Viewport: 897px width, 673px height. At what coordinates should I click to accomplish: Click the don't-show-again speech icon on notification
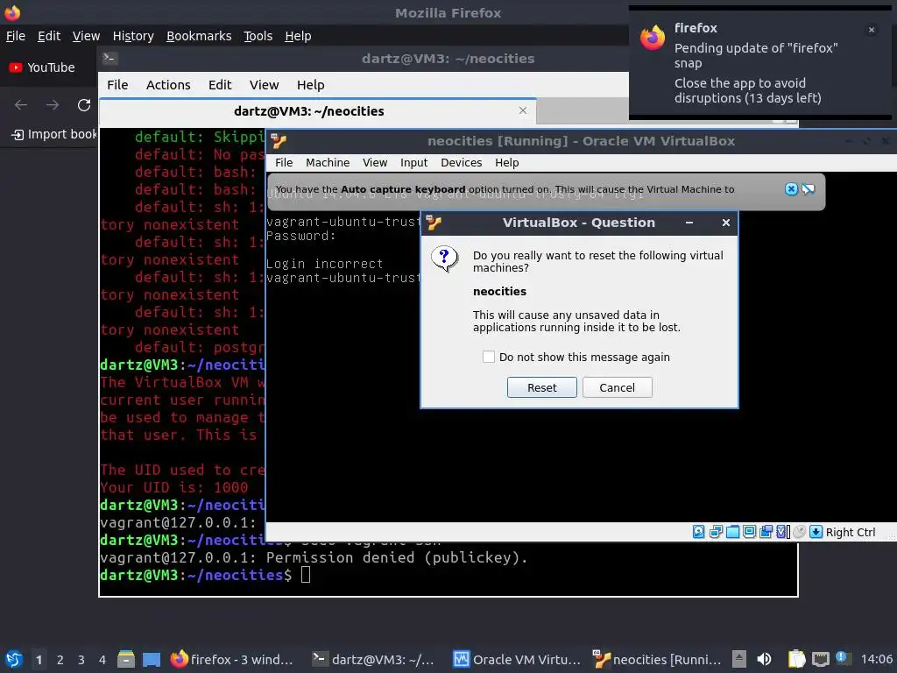(809, 189)
